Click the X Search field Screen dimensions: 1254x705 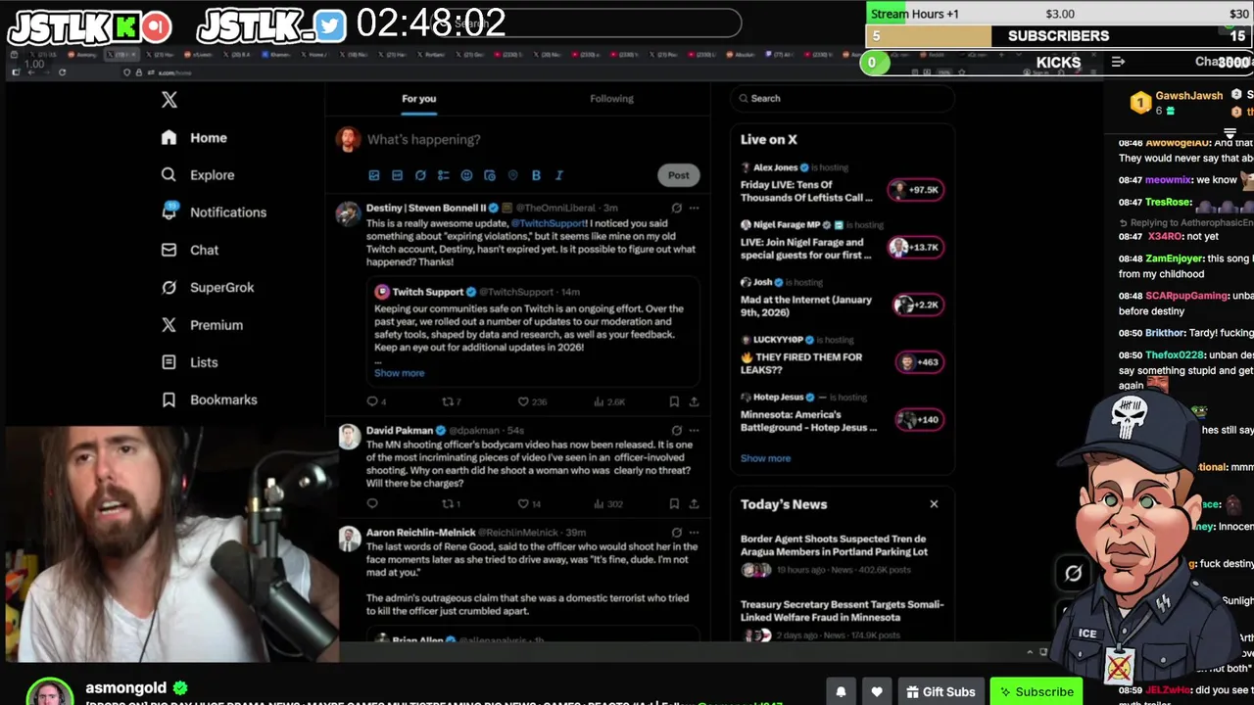[843, 98]
